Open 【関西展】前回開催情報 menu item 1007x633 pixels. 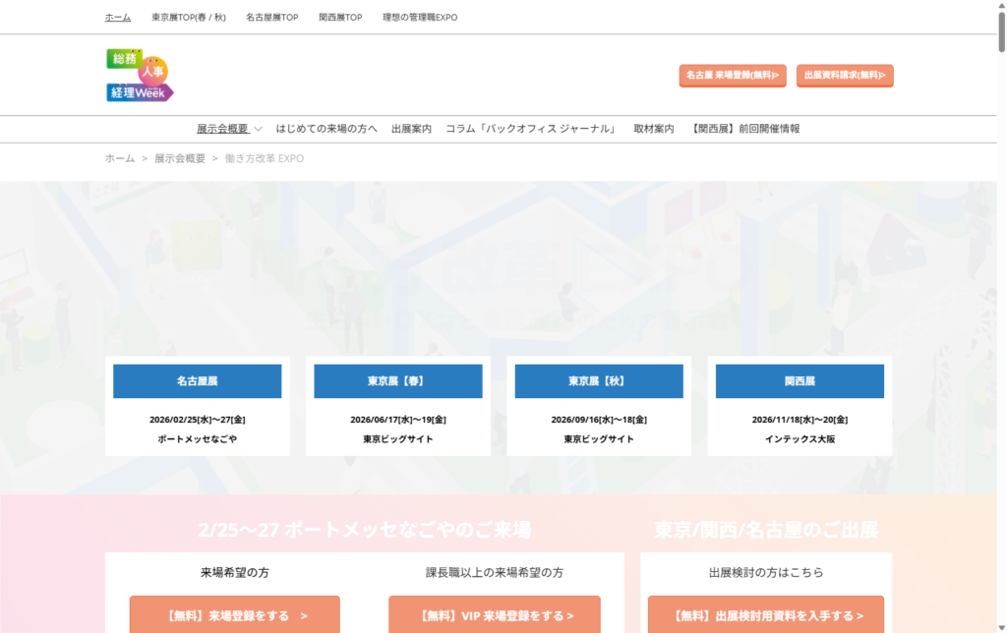[745, 129]
